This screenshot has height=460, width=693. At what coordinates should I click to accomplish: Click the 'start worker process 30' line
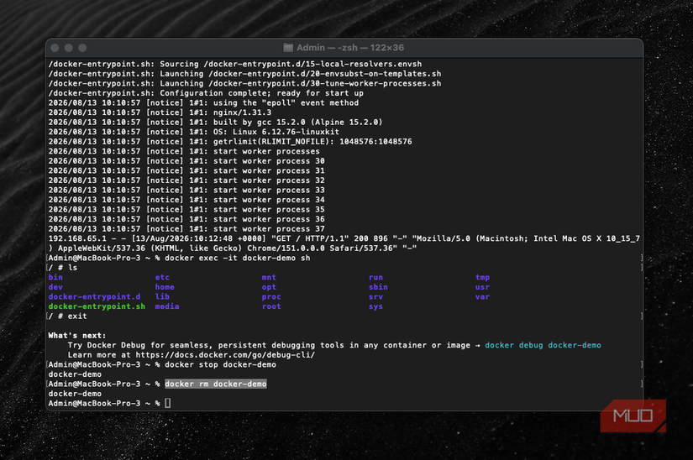(186, 161)
